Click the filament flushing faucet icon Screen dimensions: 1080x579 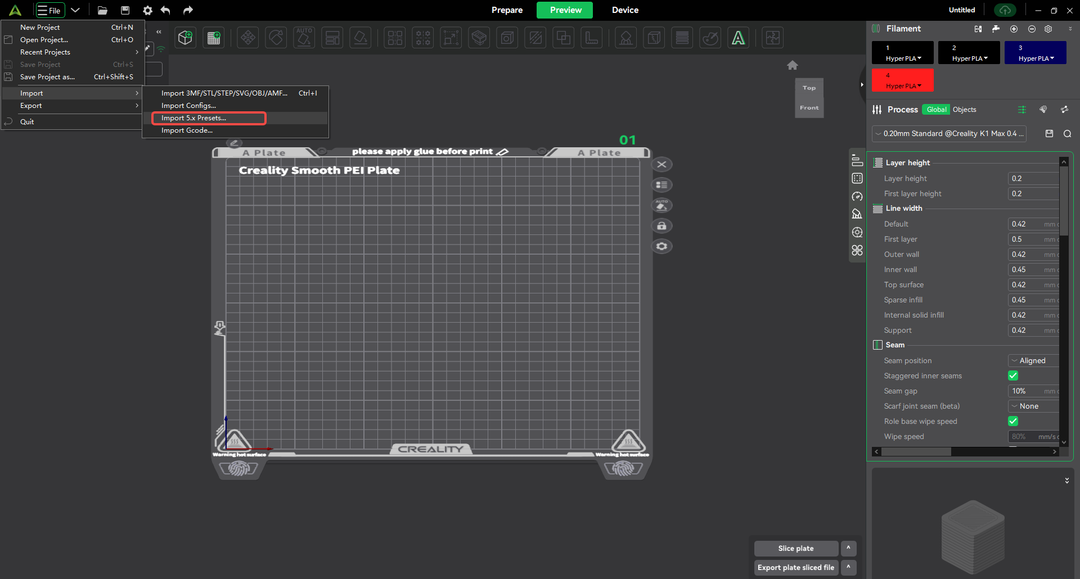[996, 29]
